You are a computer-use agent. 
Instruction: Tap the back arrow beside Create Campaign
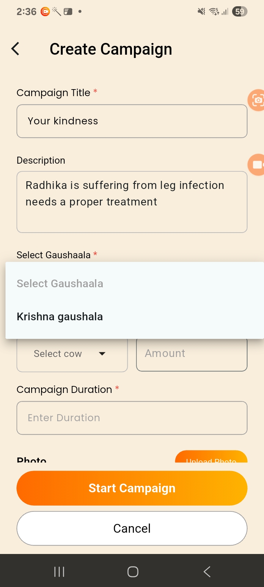(15, 49)
